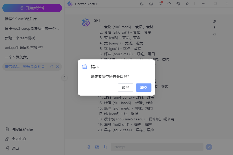This screenshot has width=233, height=155.
Task: Click the crop screenshot icon
Action: click(x=105, y=147)
